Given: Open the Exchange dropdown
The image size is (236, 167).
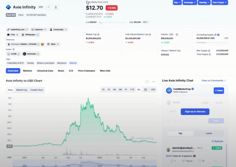Looking at the screenshot, I should pos(190,2).
